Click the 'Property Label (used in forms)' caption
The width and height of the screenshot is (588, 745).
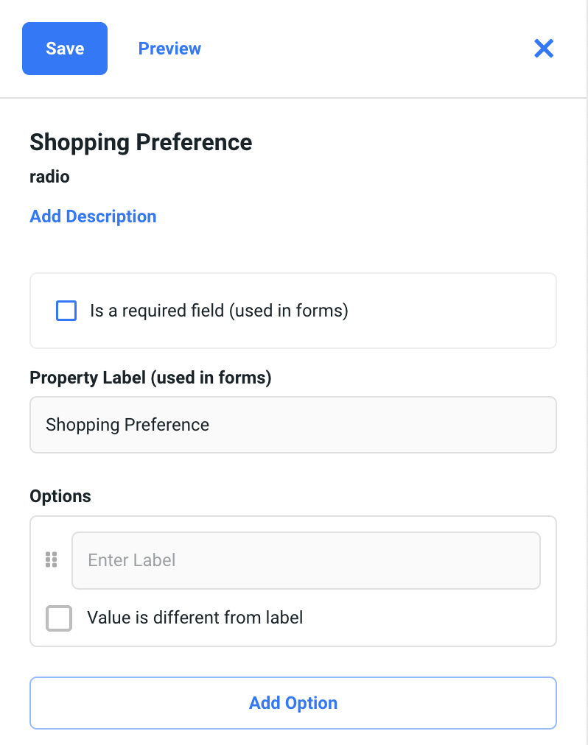[x=150, y=378]
